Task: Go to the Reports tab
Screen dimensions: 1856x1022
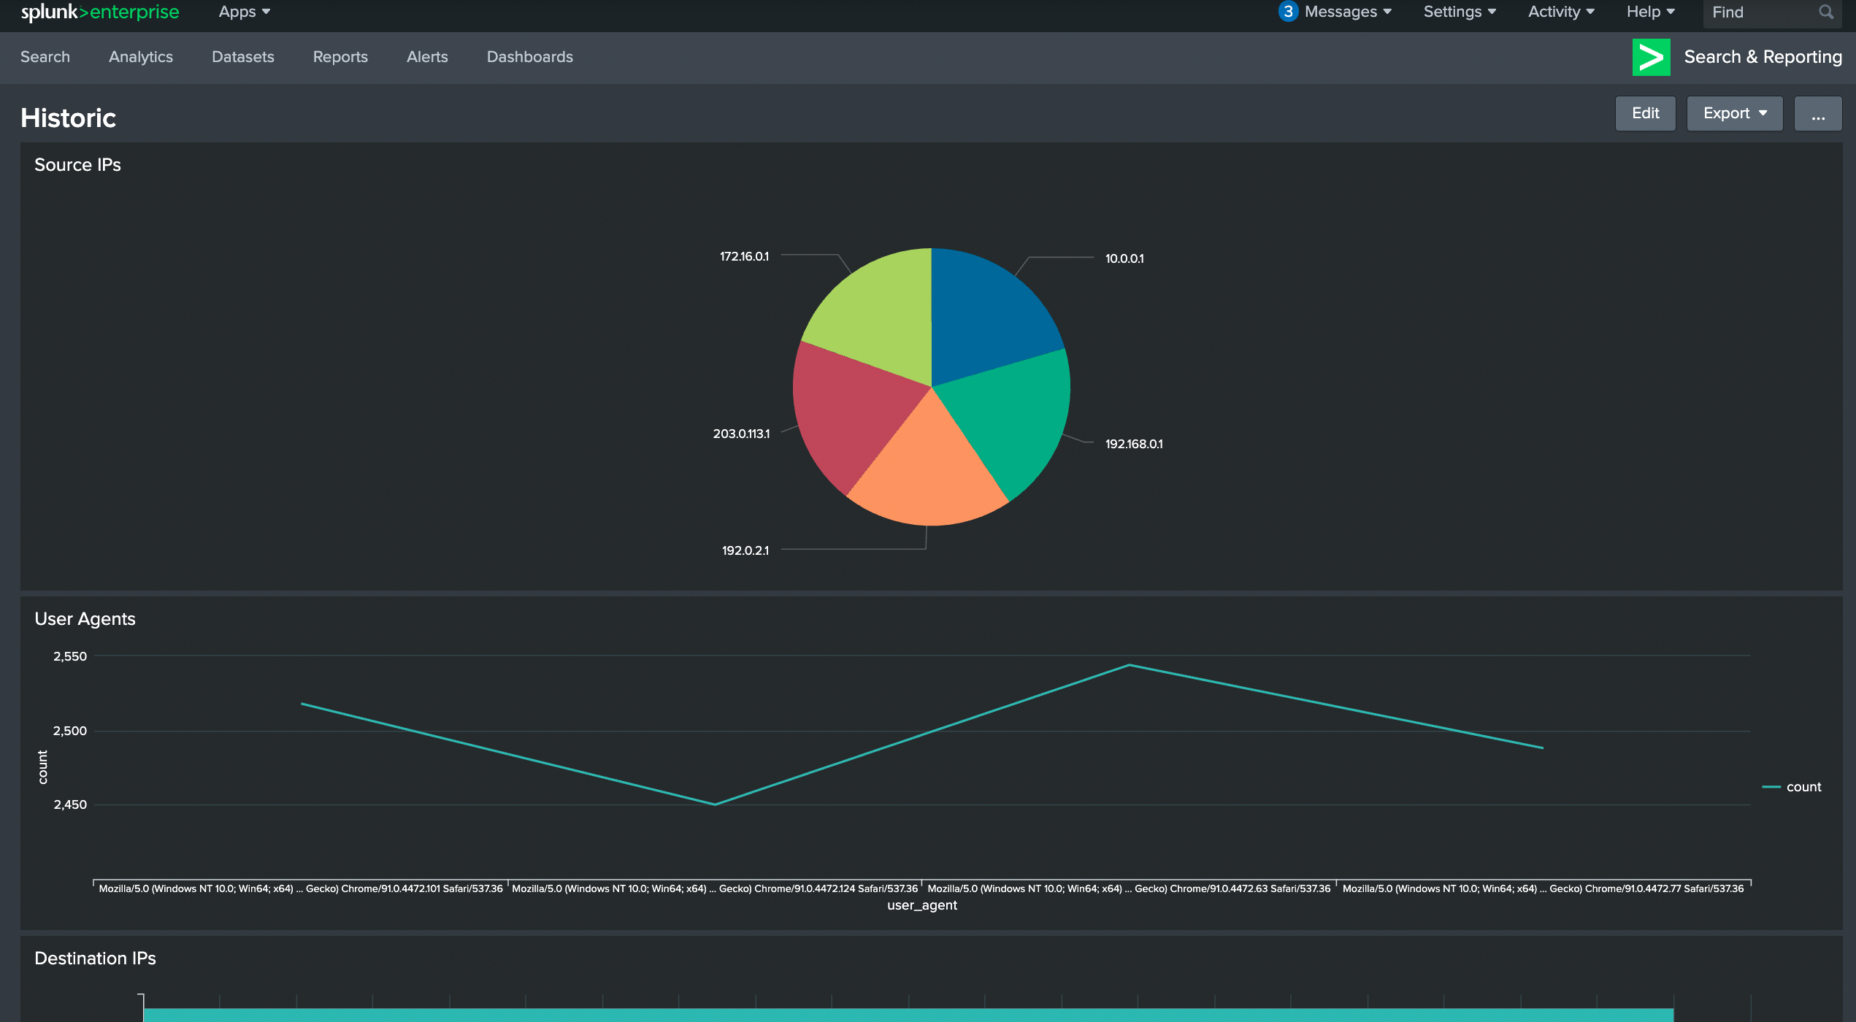Action: click(x=340, y=57)
